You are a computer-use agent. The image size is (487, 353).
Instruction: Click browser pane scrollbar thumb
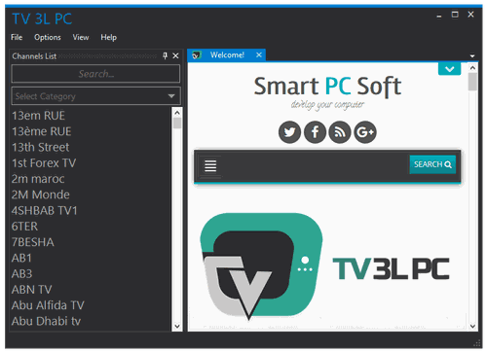pos(472,82)
